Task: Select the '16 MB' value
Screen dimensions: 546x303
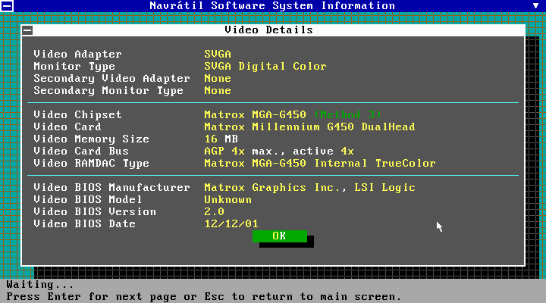Action: [x=221, y=139]
